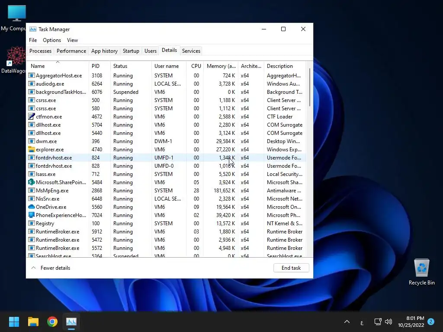
Task: Show hidden system tray icons
Action: pos(347,322)
